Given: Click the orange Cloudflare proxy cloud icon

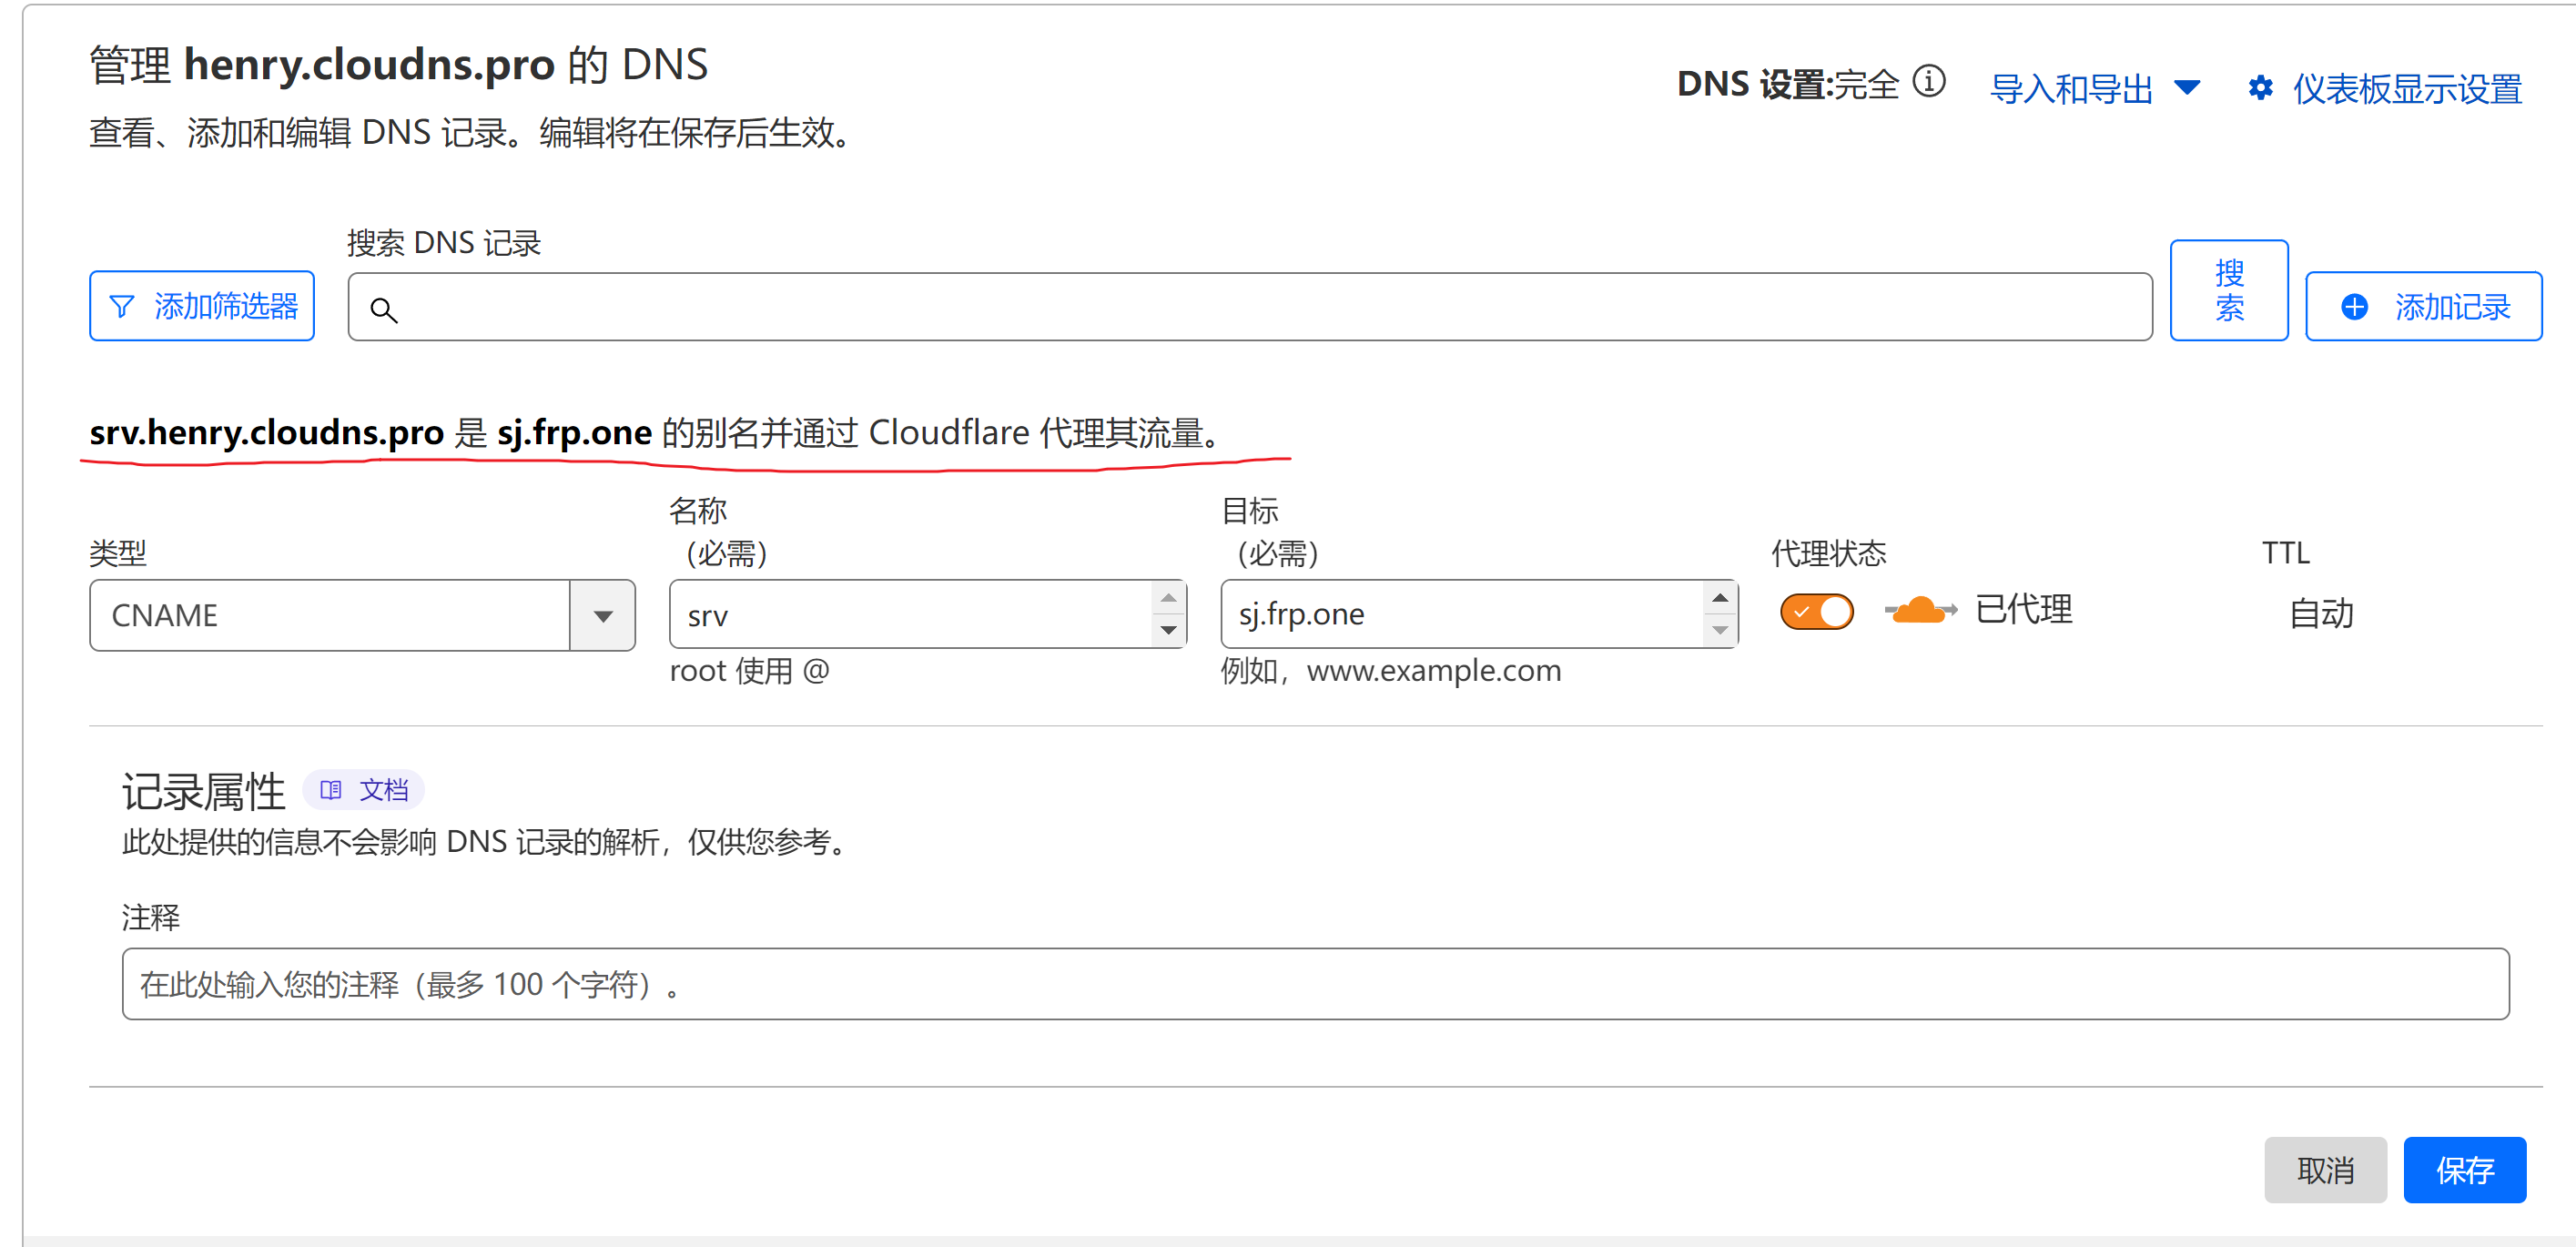Looking at the screenshot, I should (x=1918, y=610).
